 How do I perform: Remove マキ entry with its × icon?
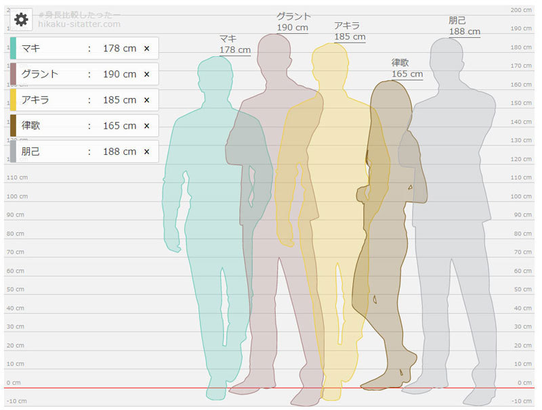146,49
